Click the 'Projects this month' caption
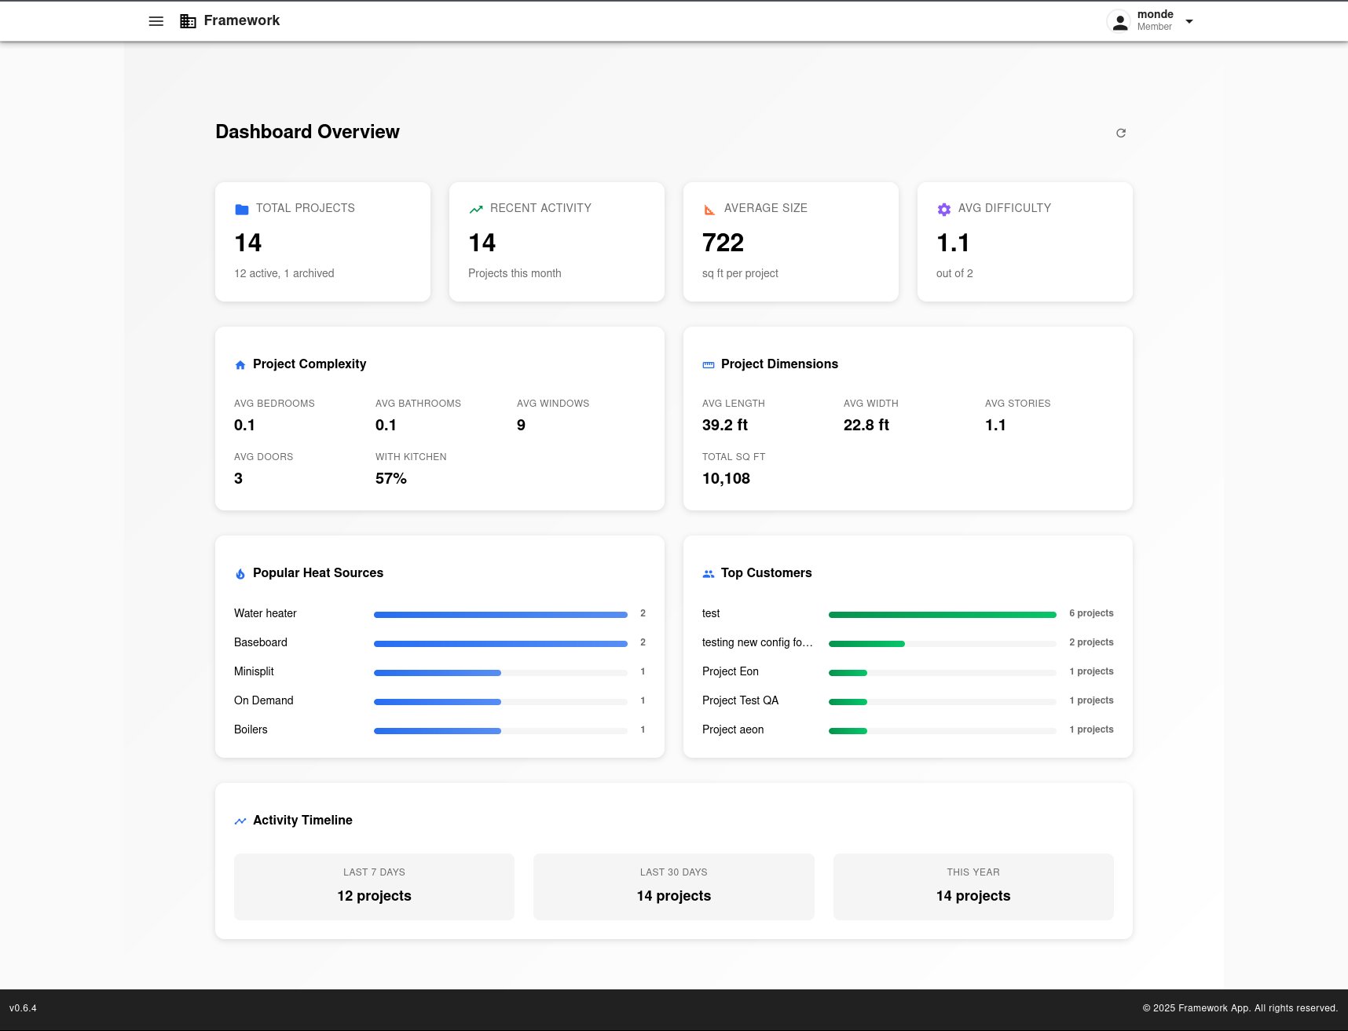This screenshot has width=1348, height=1031. click(x=515, y=273)
